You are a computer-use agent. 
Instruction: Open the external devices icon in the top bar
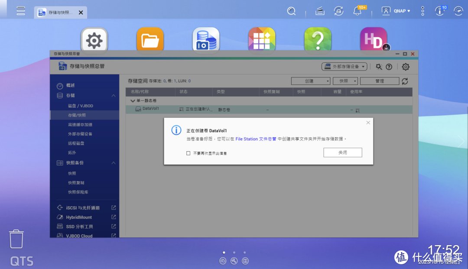(338, 11)
